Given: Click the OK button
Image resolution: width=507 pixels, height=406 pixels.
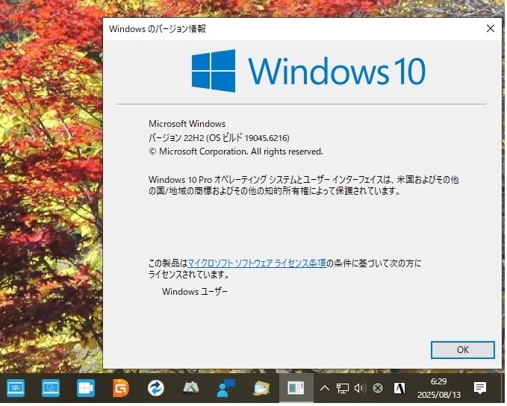Looking at the screenshot, I should (x=463, y=350).
